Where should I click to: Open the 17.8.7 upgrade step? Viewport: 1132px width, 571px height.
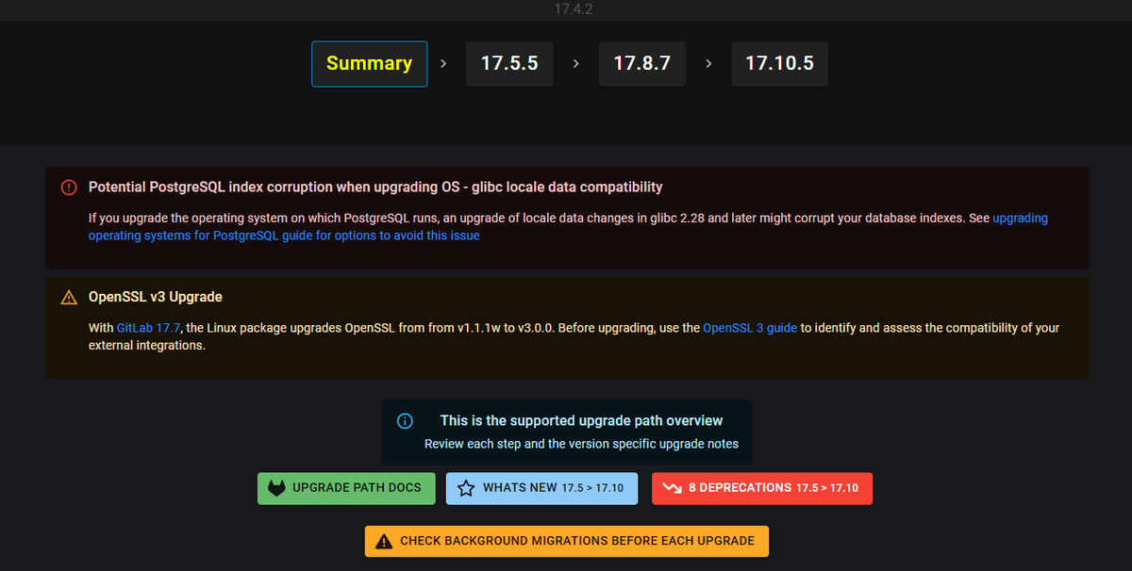(641, 64)
